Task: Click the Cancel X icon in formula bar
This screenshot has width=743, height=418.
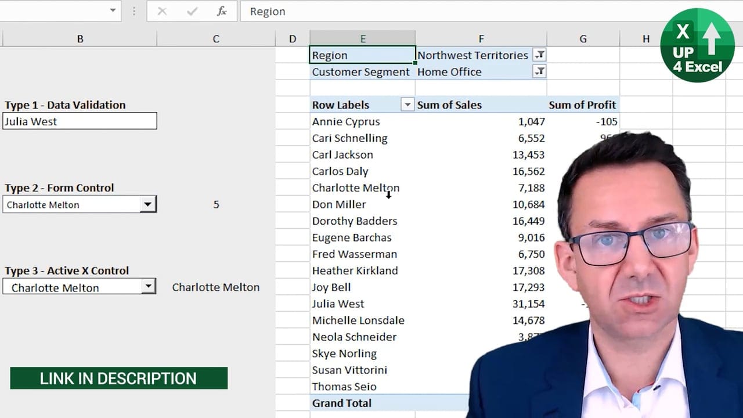Action: pyautogui.click(x=162, y=12)
